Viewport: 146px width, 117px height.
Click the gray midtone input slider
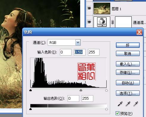81,90
